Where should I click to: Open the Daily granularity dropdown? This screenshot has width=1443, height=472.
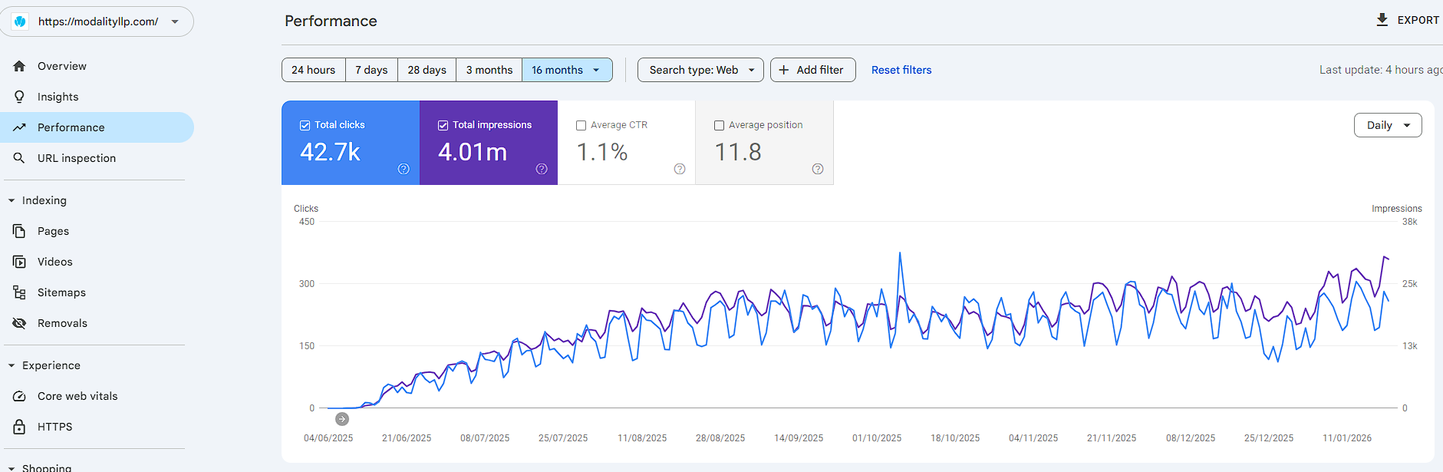coord(1387,125)
